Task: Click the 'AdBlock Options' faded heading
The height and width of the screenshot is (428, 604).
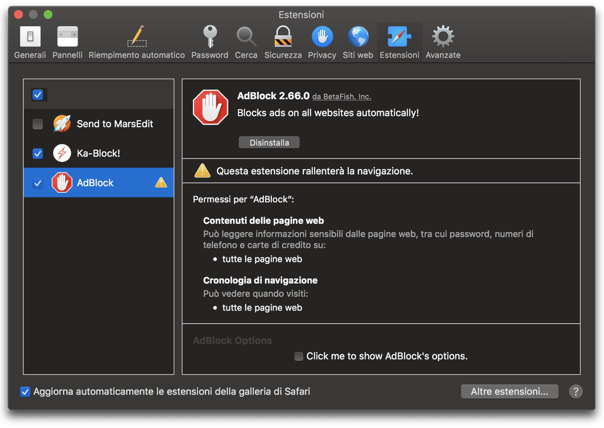Action: (233, 340)
